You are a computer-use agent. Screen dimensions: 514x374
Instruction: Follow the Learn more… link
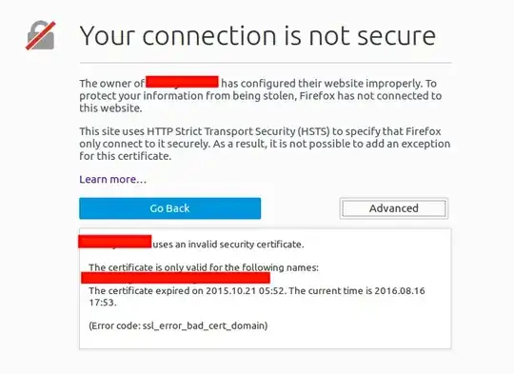point(112,179)
